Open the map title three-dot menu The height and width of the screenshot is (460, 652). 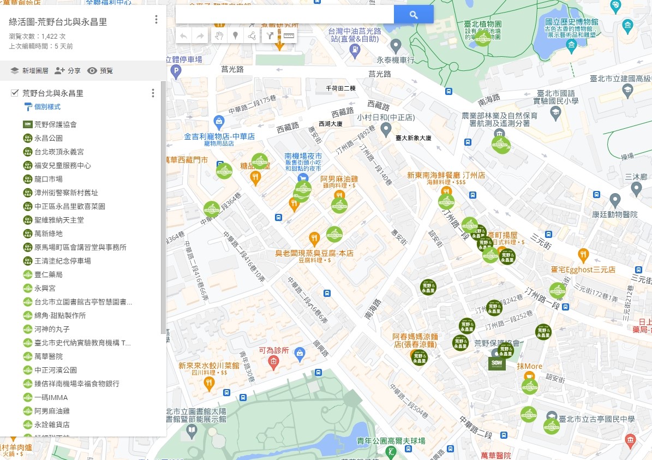pyautogui.click(x=156, y=20)
